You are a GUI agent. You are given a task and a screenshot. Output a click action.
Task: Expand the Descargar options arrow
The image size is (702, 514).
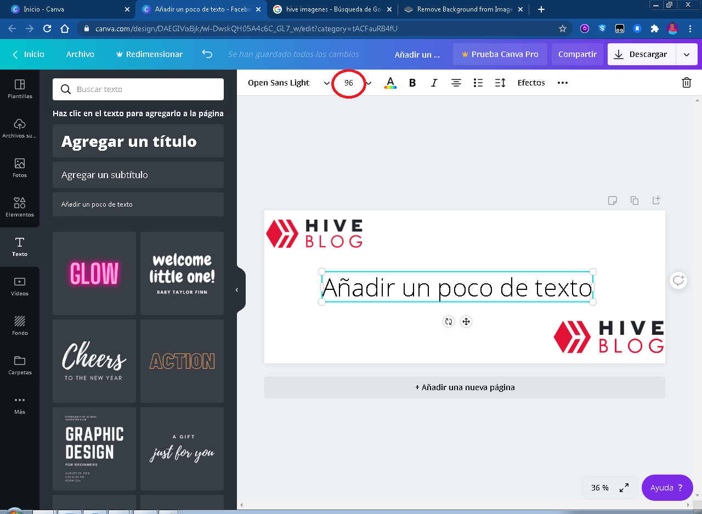point(687,54)
